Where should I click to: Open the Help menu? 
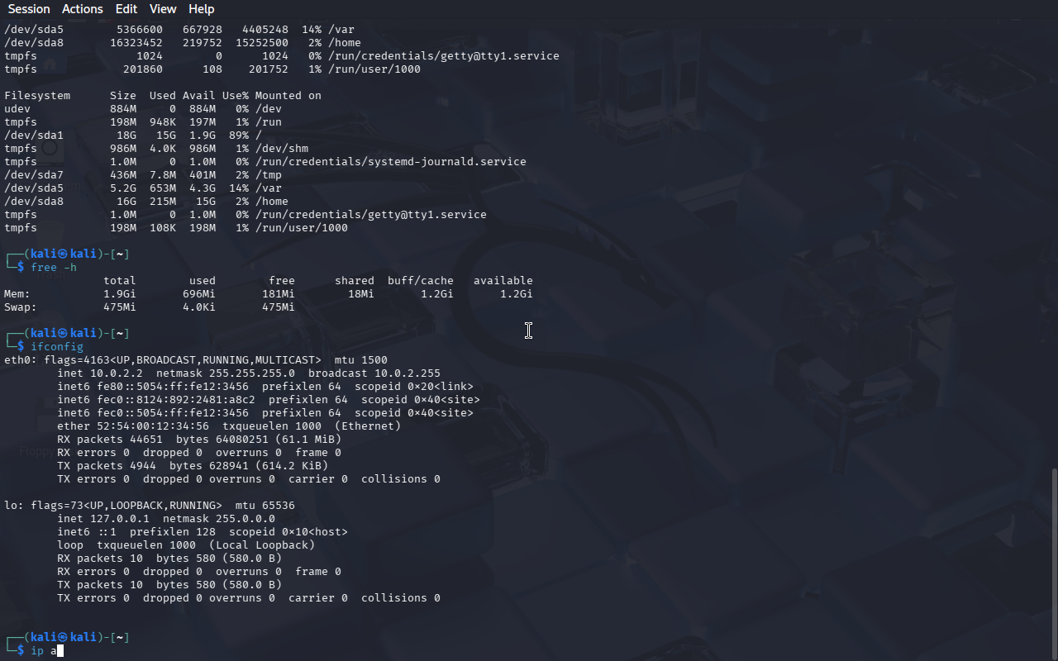tap(202, 9)
